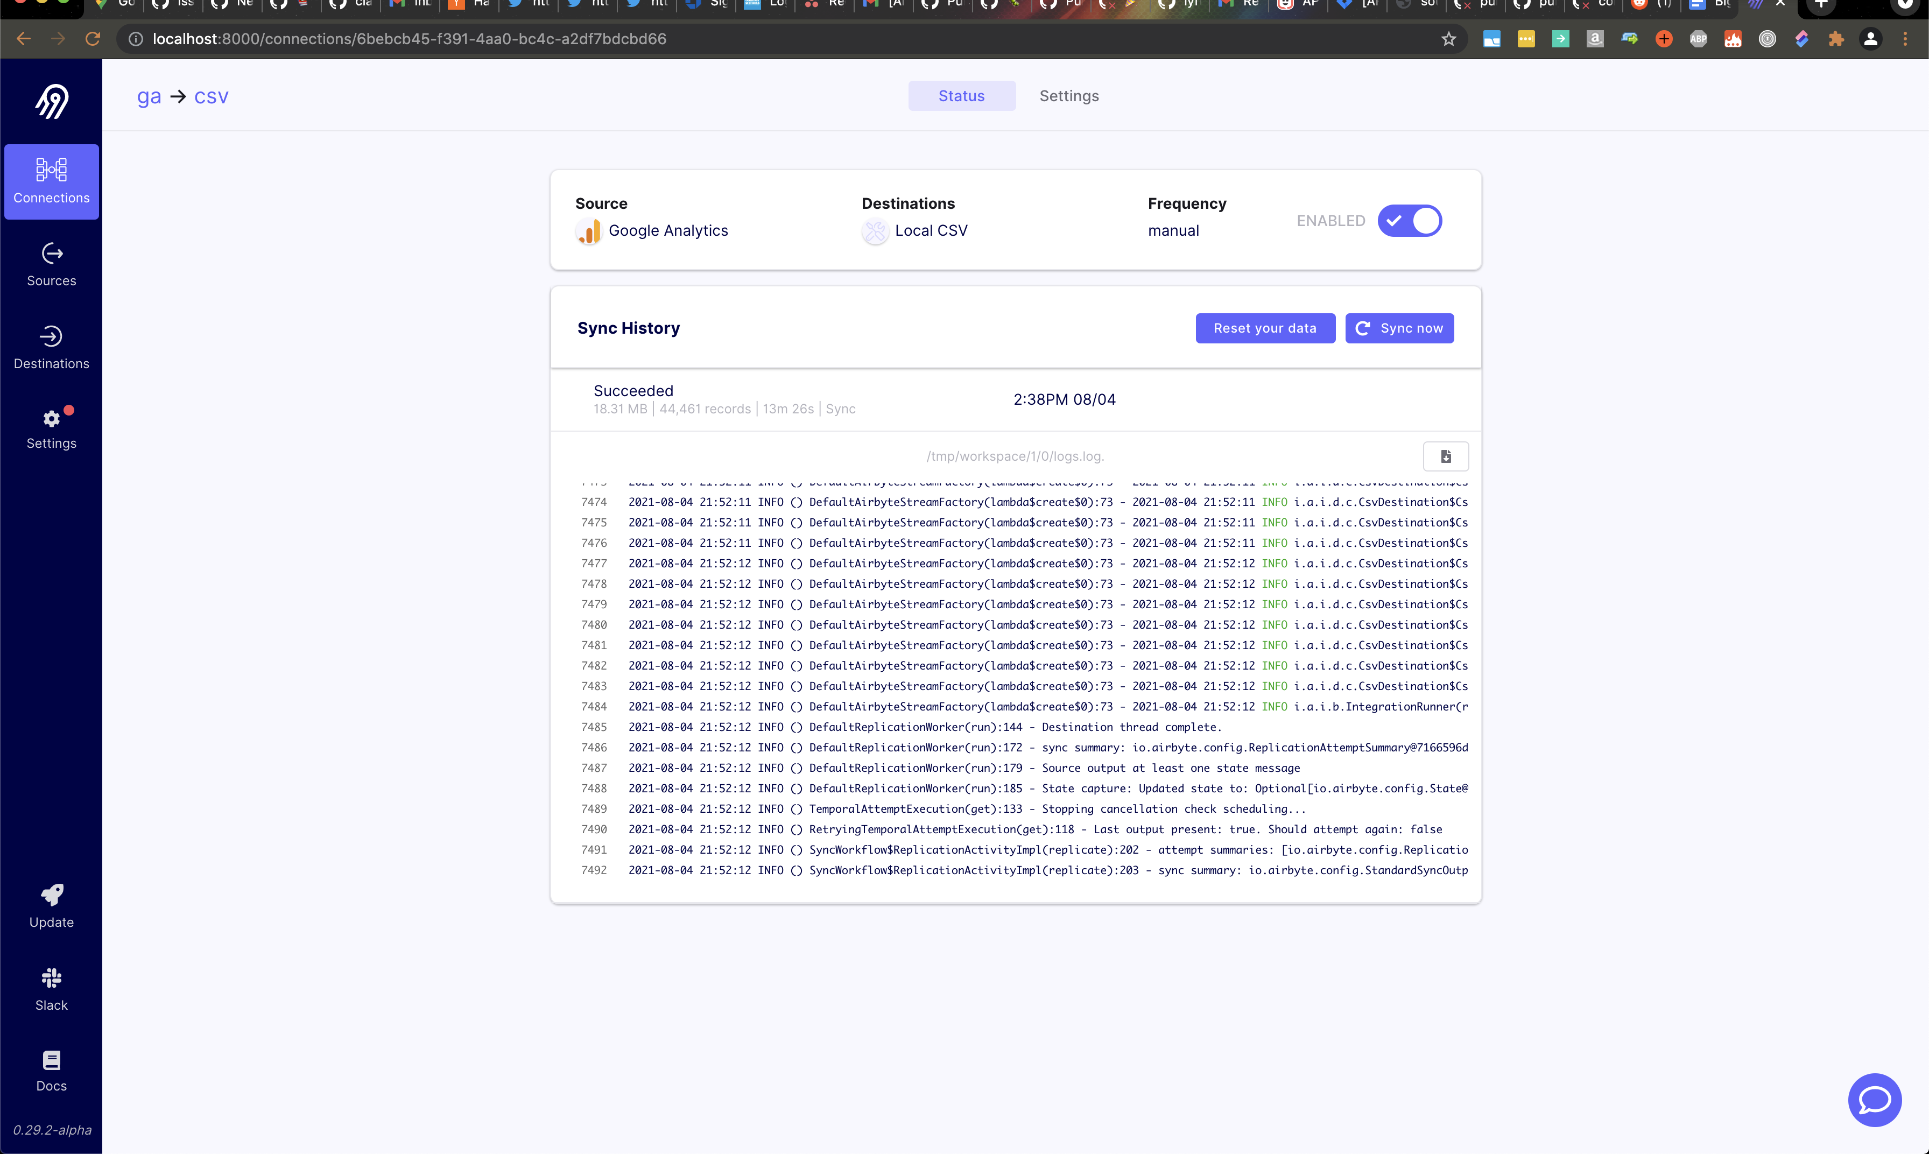
Task: Open the Slack community icon
Action: click(x=51, y=988)
